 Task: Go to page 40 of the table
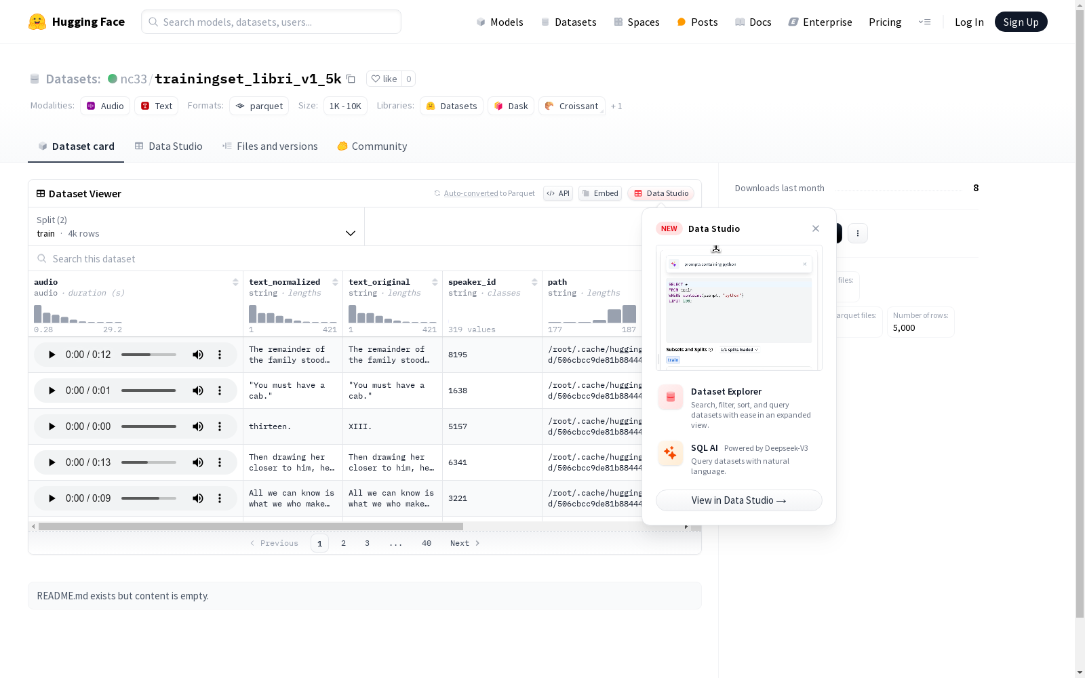pyautogui.click(x=427, y=543)
